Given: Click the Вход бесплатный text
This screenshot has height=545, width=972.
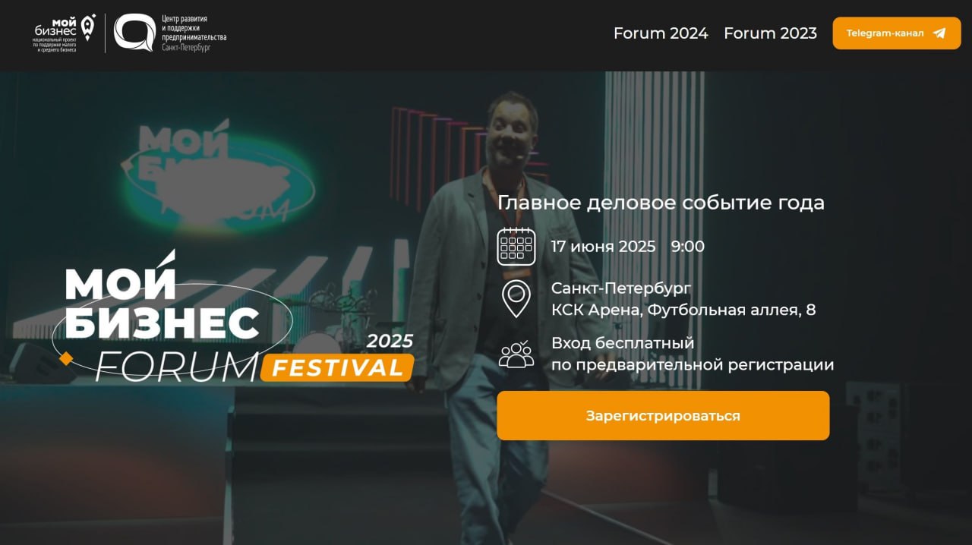Looking at the screenshot, I should pos(623,343).
